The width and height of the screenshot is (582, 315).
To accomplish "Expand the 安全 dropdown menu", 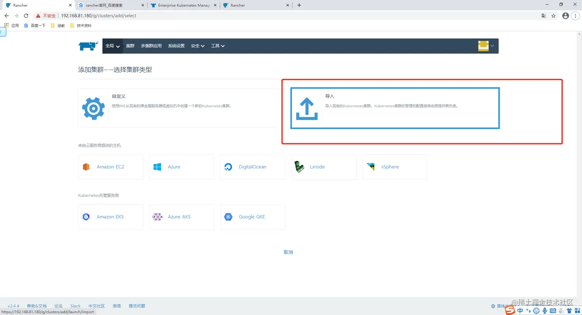I will (197, 46).
